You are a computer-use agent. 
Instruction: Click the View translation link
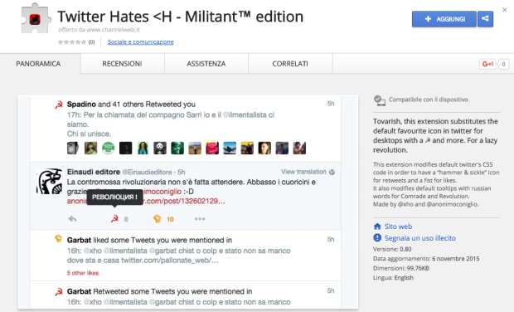pyautogui.click(x=303, y=172)
